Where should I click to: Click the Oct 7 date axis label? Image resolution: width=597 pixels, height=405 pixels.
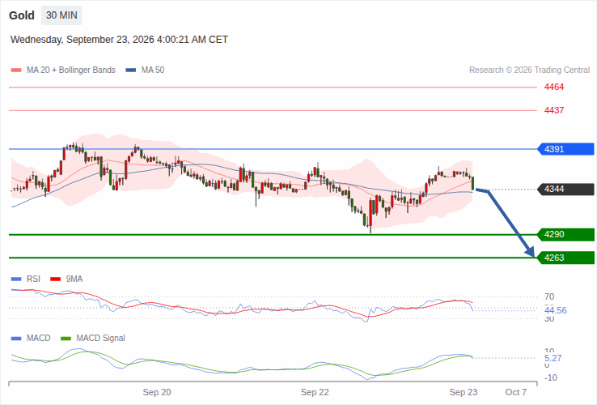pos(516,392)
